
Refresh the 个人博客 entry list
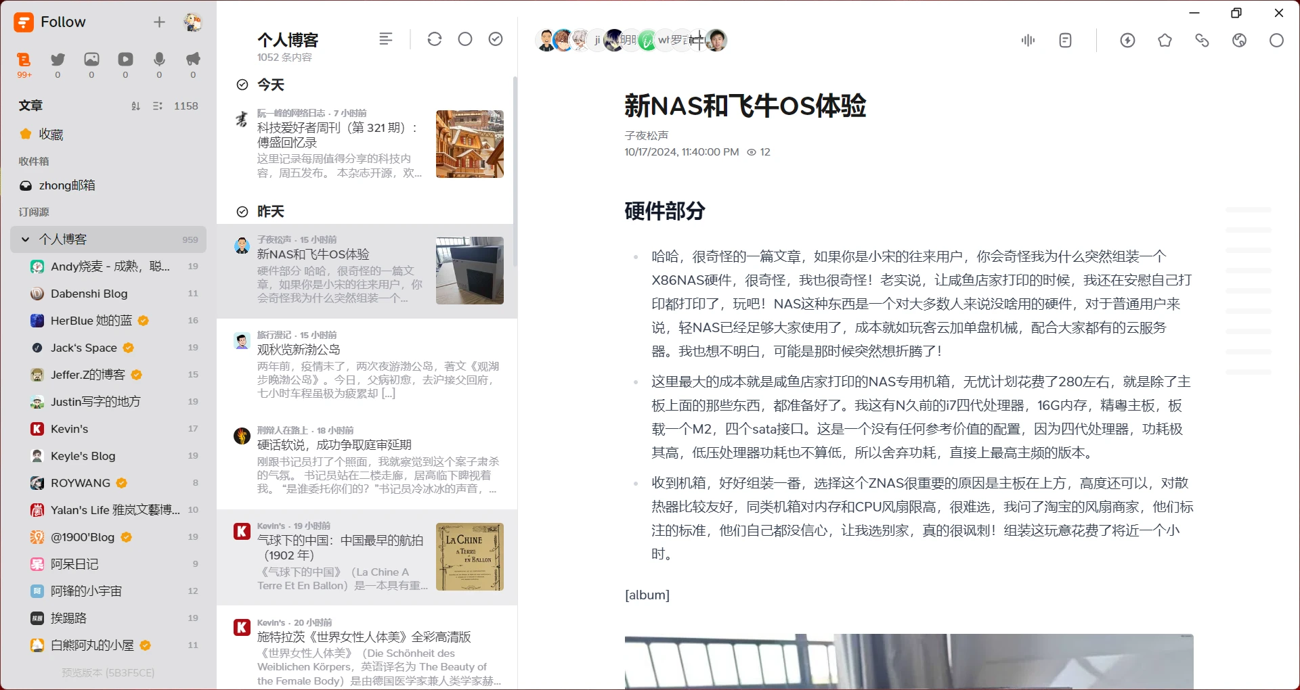[435, 39]
